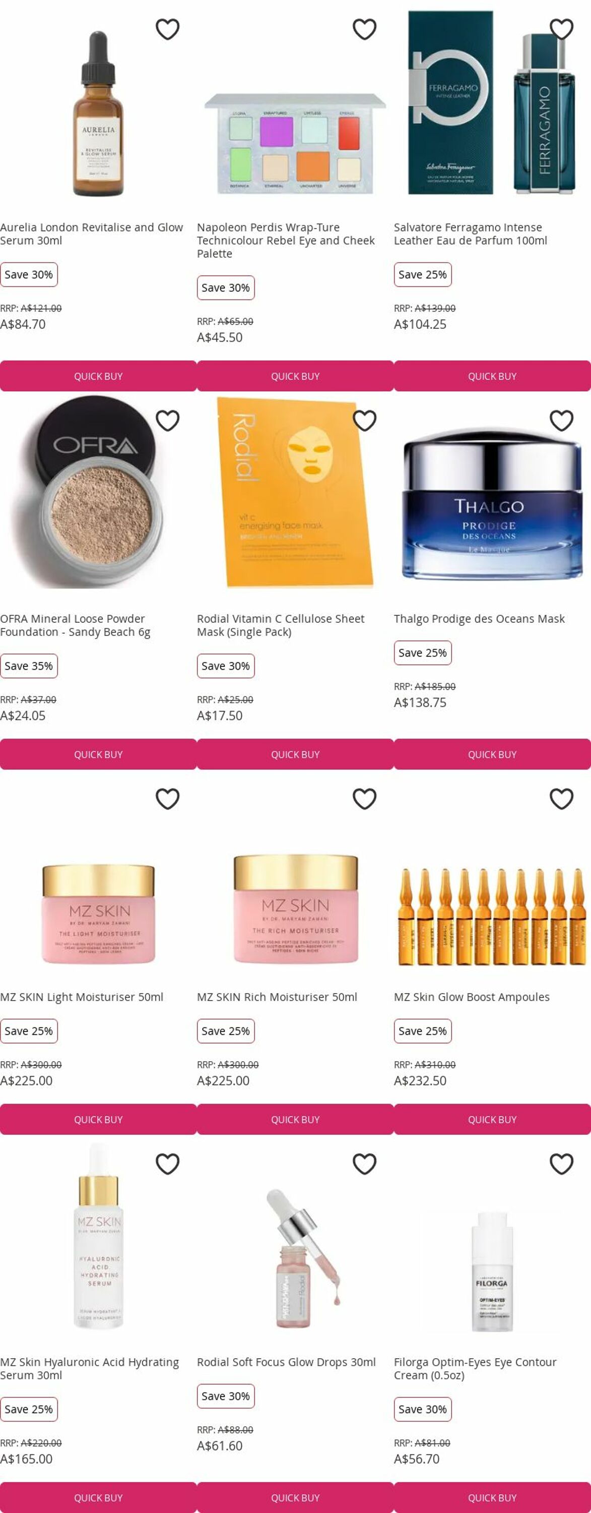This screenshot has height=1513, width=591.
Task: Toggle wishlist heart on Ferragamo Intense Leather
Action: point(562,29)
